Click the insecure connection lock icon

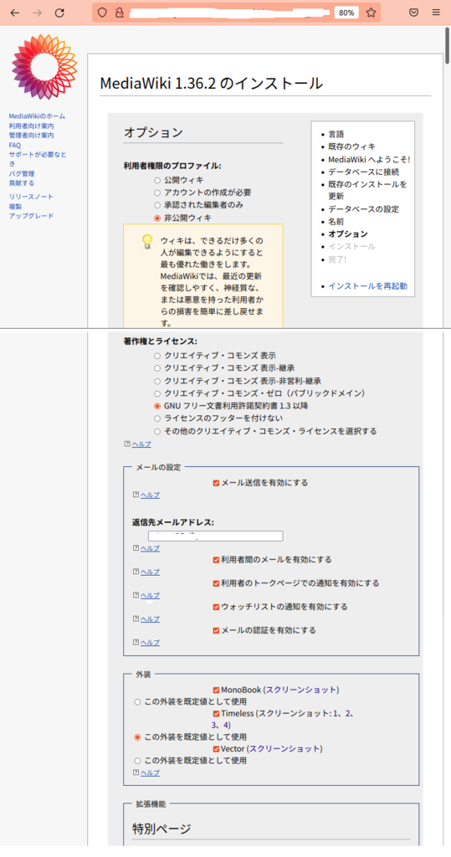pyautogui.click(x=119, y=13)
